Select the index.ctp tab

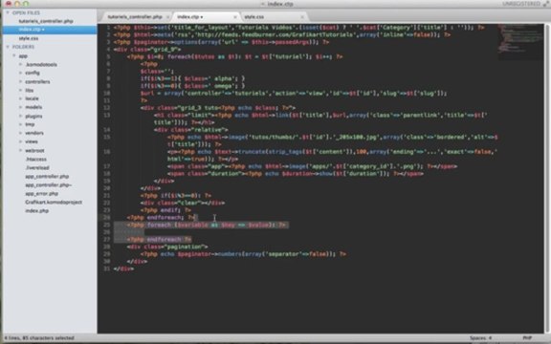click(x=189, y=17)
